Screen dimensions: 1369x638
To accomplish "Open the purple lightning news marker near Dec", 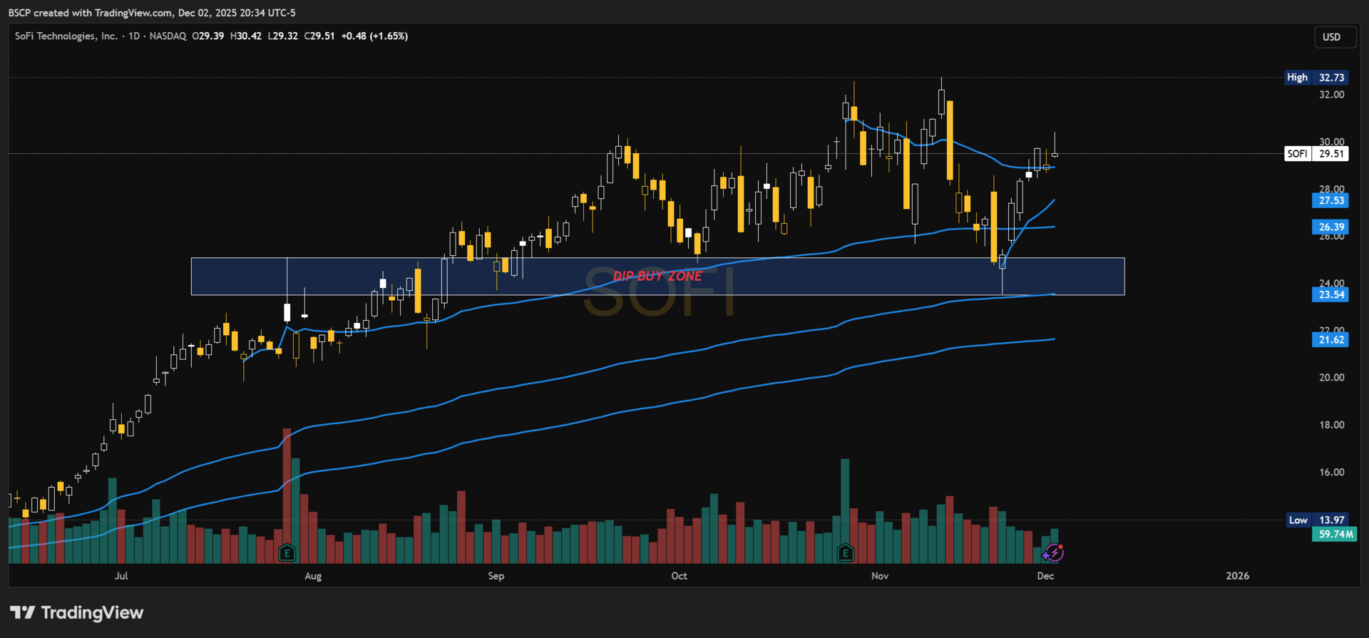I will click(1054, 552).
